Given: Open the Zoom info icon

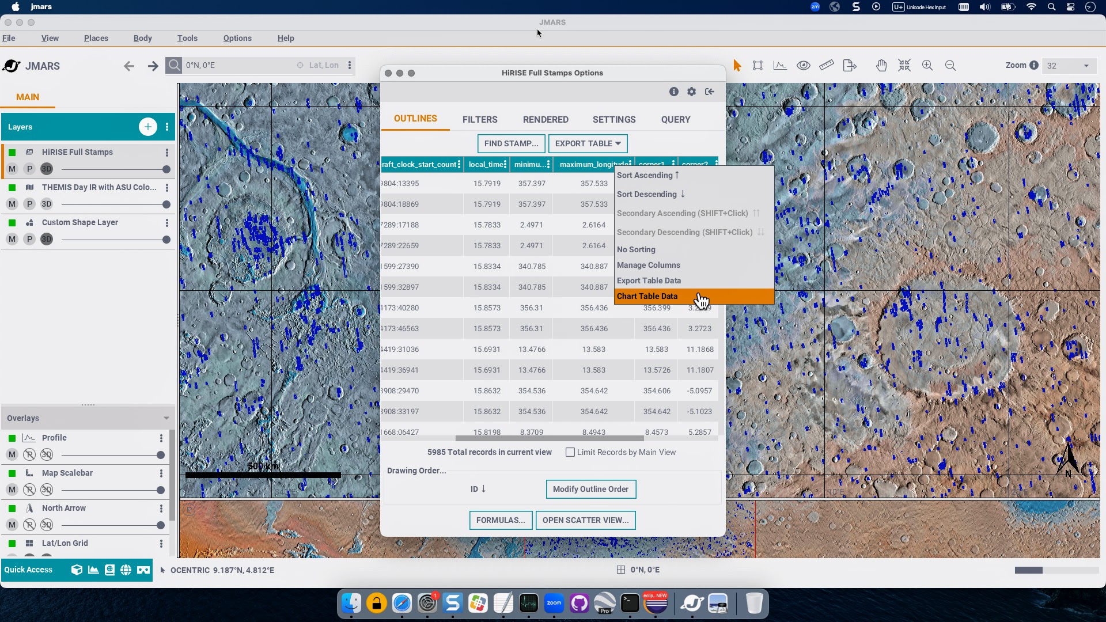Looking at the screenshot, I should pyautogui.click(x=1034, y=65).
